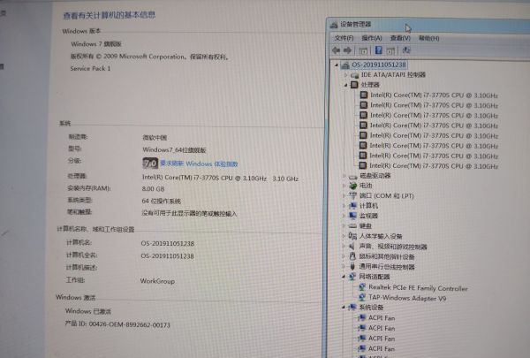Click processor value in System info page
This screenshot has height=358, width=530.
coord(220,178)
